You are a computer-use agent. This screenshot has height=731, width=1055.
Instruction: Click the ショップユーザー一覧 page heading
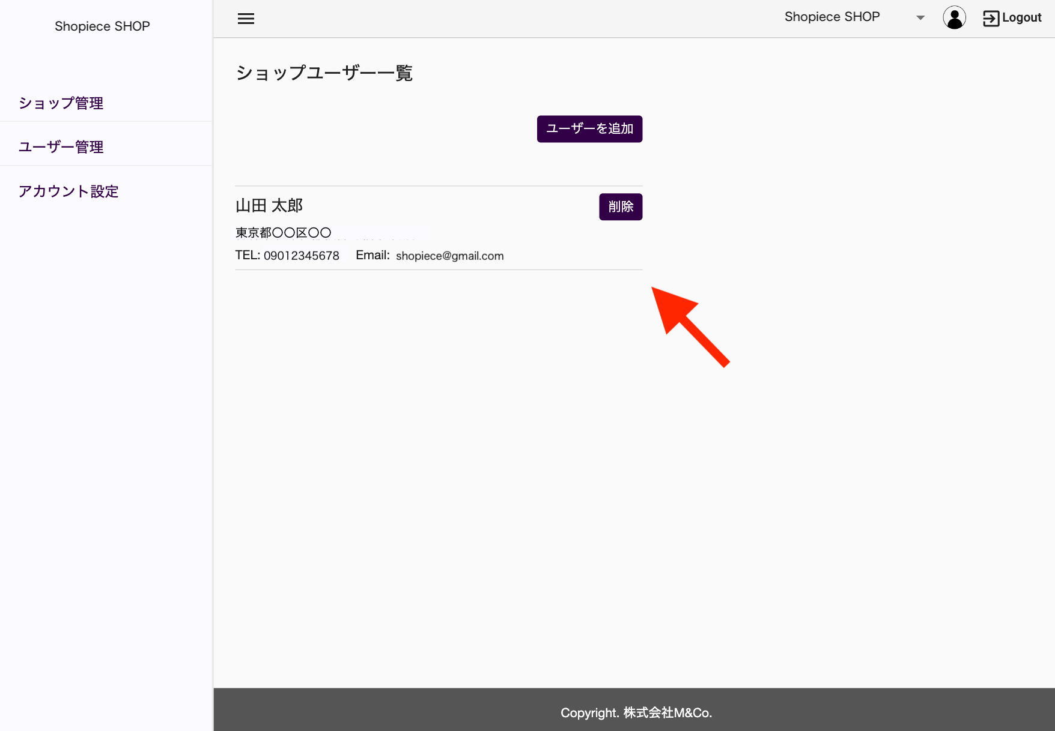tap(324, 73)
